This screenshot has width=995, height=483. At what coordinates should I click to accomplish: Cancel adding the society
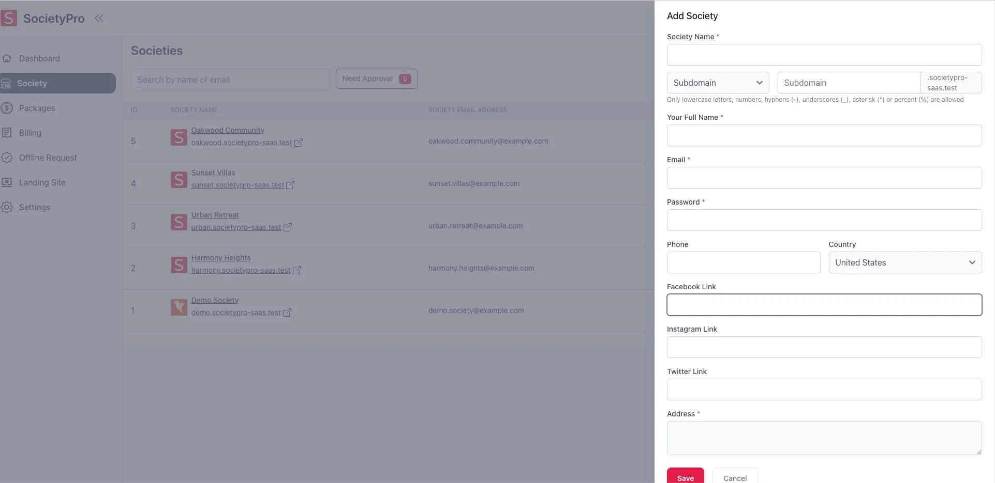(x=735, y=477)
